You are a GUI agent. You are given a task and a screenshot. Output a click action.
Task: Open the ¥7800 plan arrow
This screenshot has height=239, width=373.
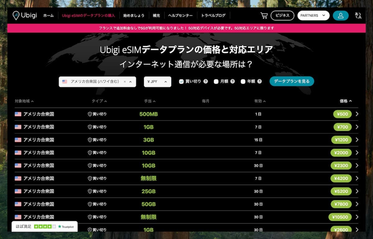(x=357, y=204)
